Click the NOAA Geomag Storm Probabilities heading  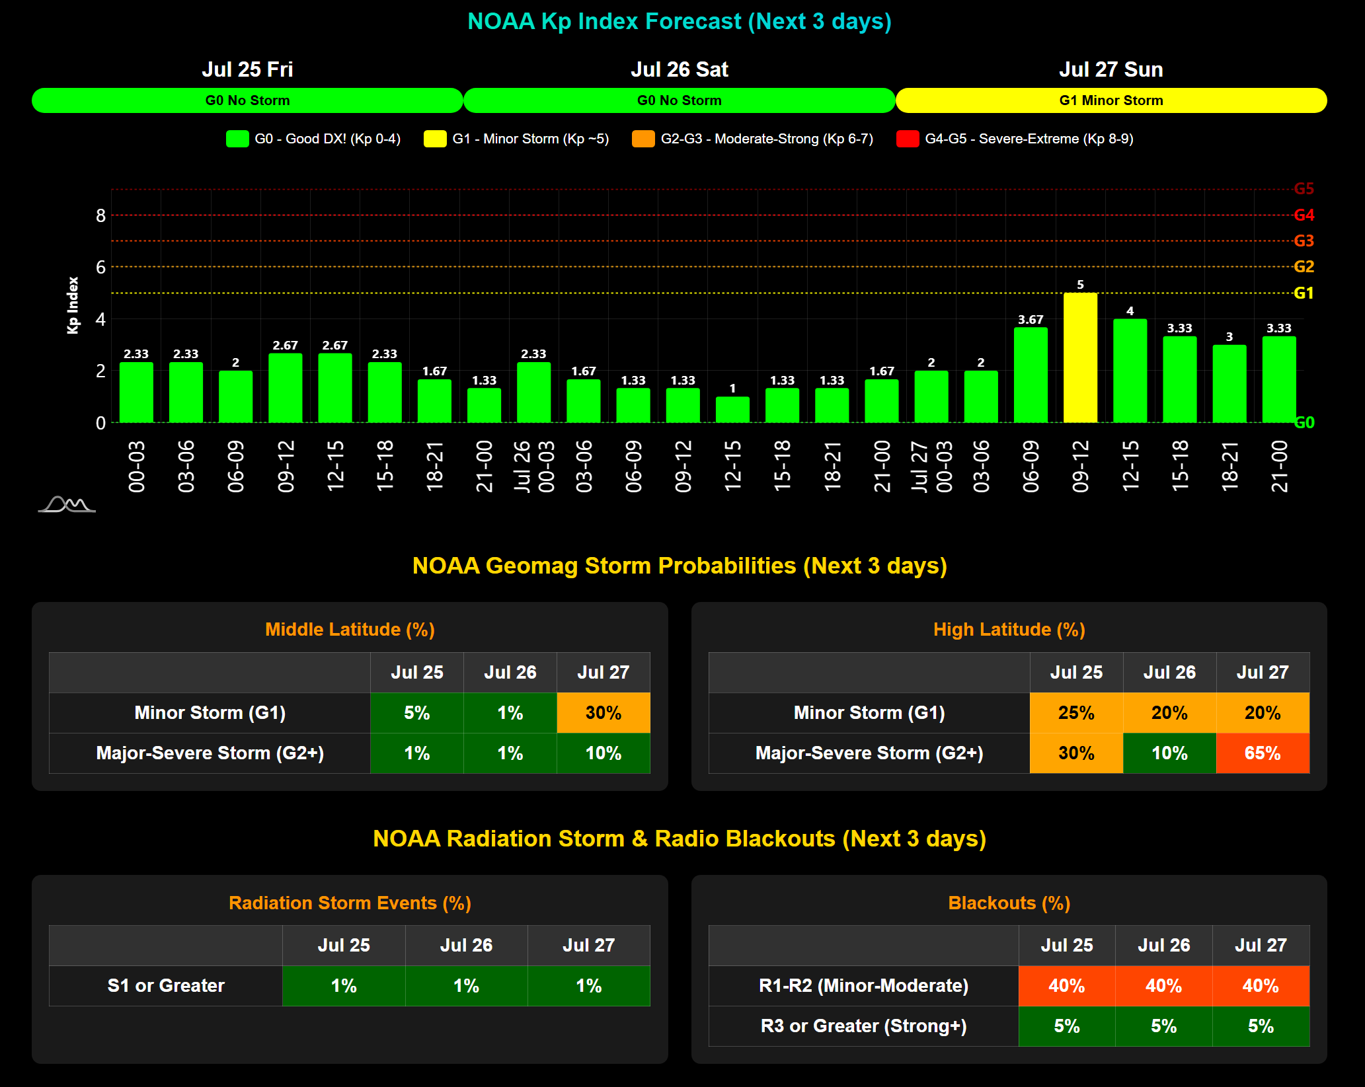click(680, 566)
